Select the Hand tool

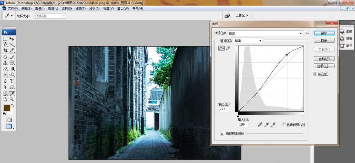pyautogui.click(x=6, y=100)
